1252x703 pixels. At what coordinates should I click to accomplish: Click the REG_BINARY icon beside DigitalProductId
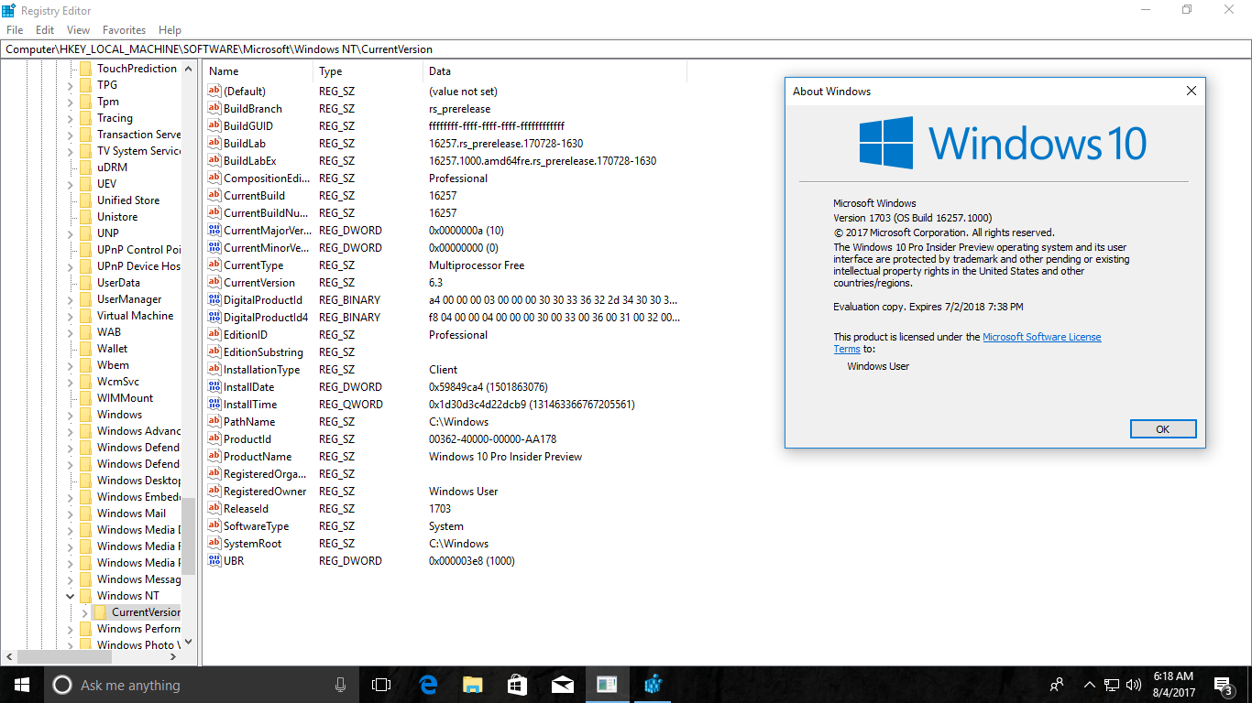tap(213, 299)
